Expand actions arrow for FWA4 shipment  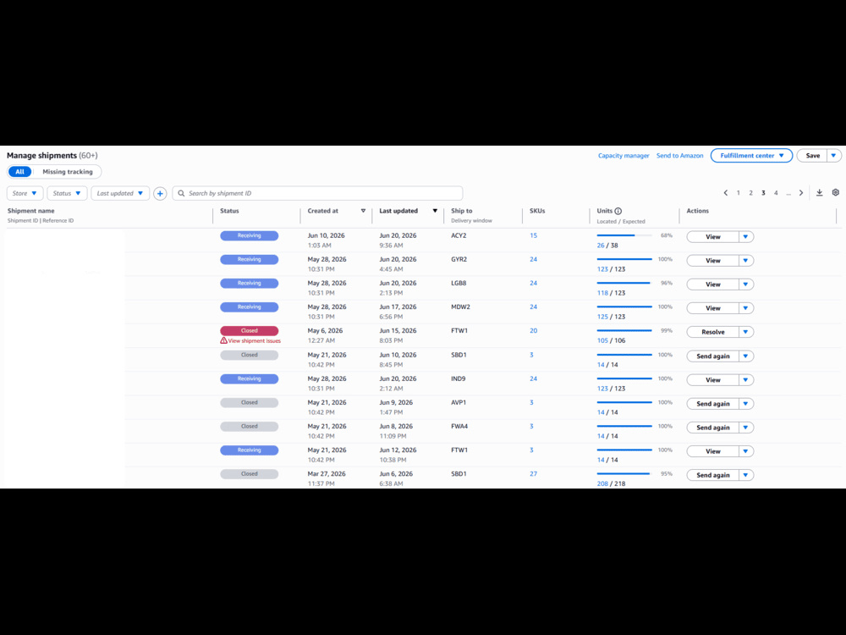745,428
